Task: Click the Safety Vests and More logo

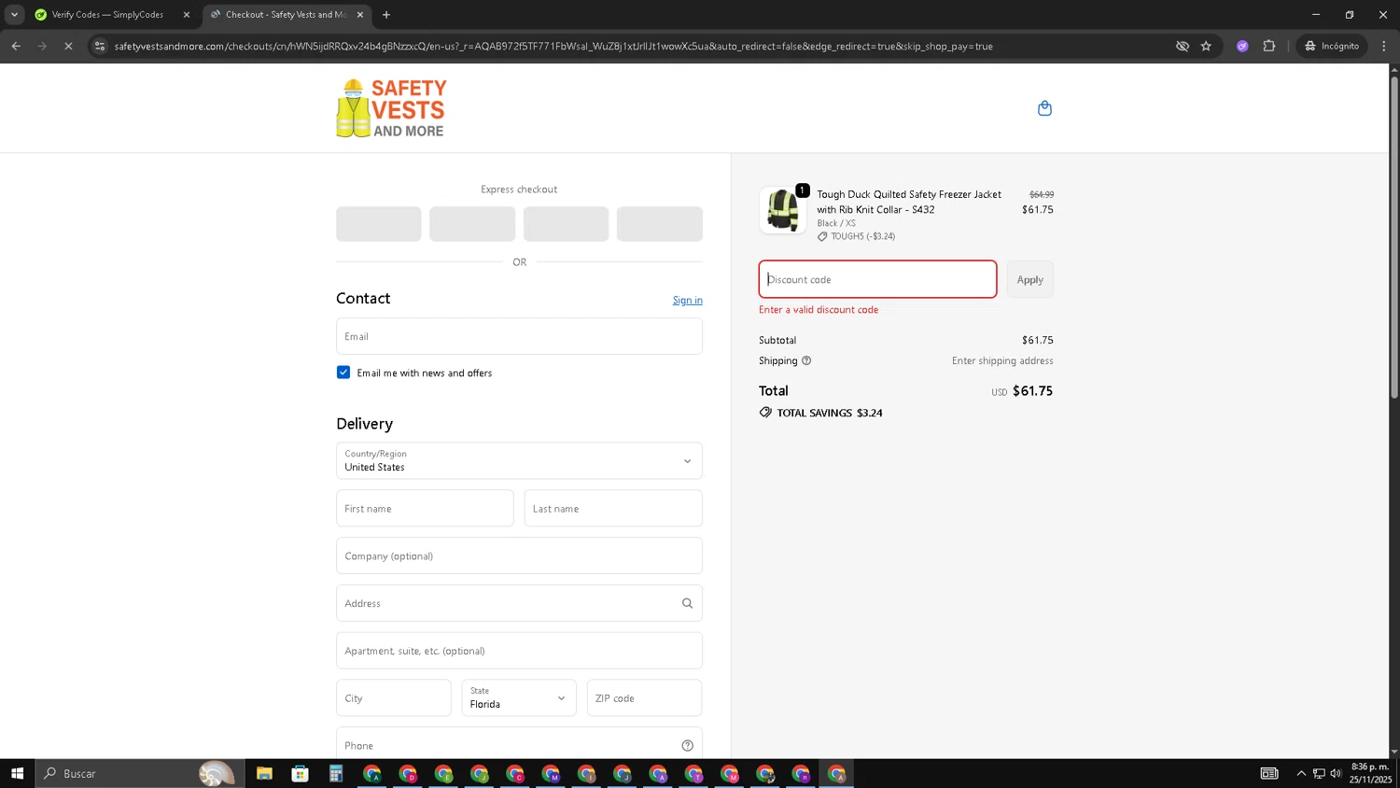Action: coord(391,108)
